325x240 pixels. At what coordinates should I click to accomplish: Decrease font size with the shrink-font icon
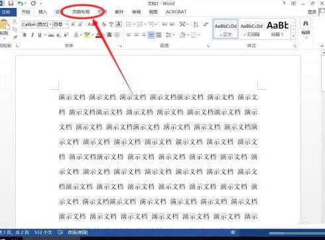click(x=80, y=24)
